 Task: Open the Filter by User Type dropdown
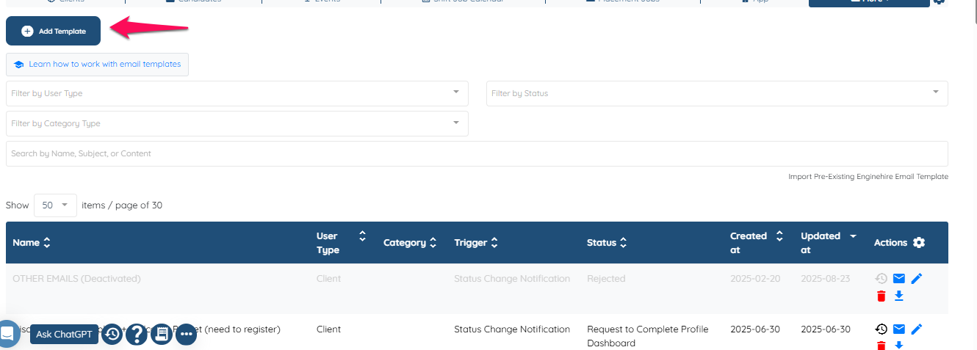coord(237,93)
